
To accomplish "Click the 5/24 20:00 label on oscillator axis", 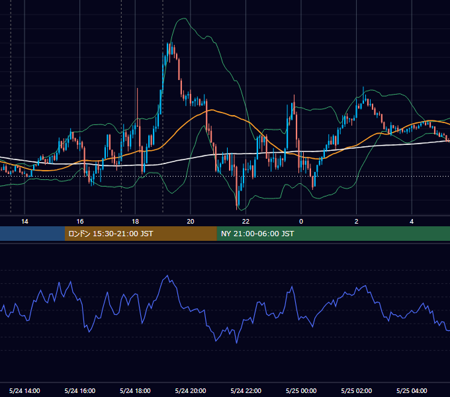I will 191,390.
